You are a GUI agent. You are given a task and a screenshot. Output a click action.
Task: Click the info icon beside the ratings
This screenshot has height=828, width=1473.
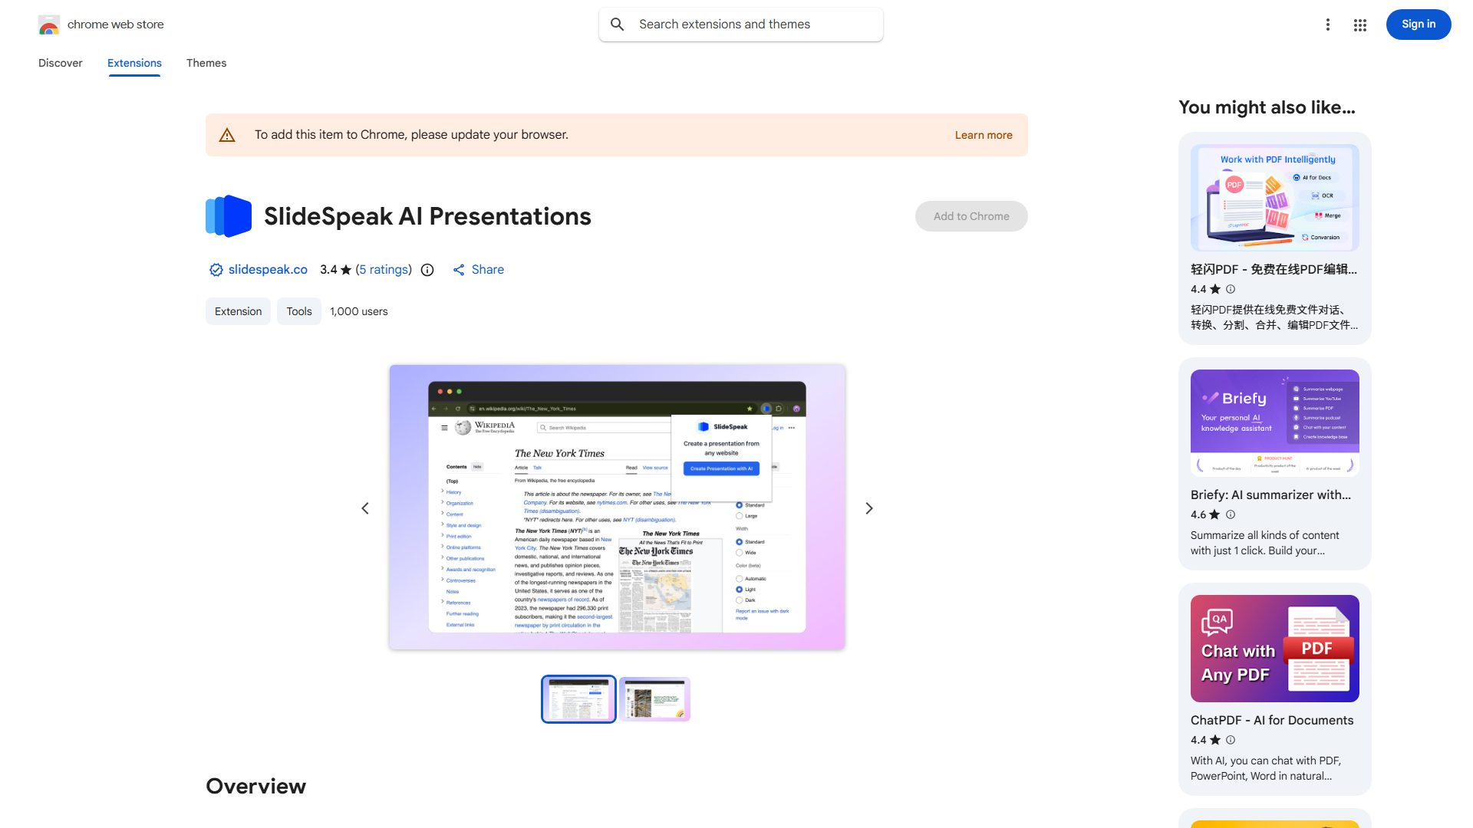[x=427, y=270]
